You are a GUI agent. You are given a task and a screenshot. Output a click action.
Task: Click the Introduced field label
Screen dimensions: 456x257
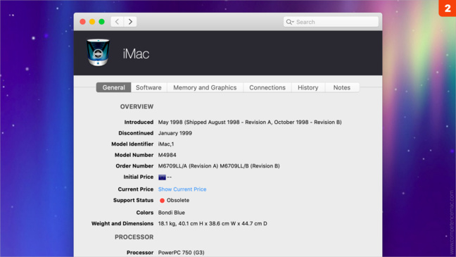[139, 123]
